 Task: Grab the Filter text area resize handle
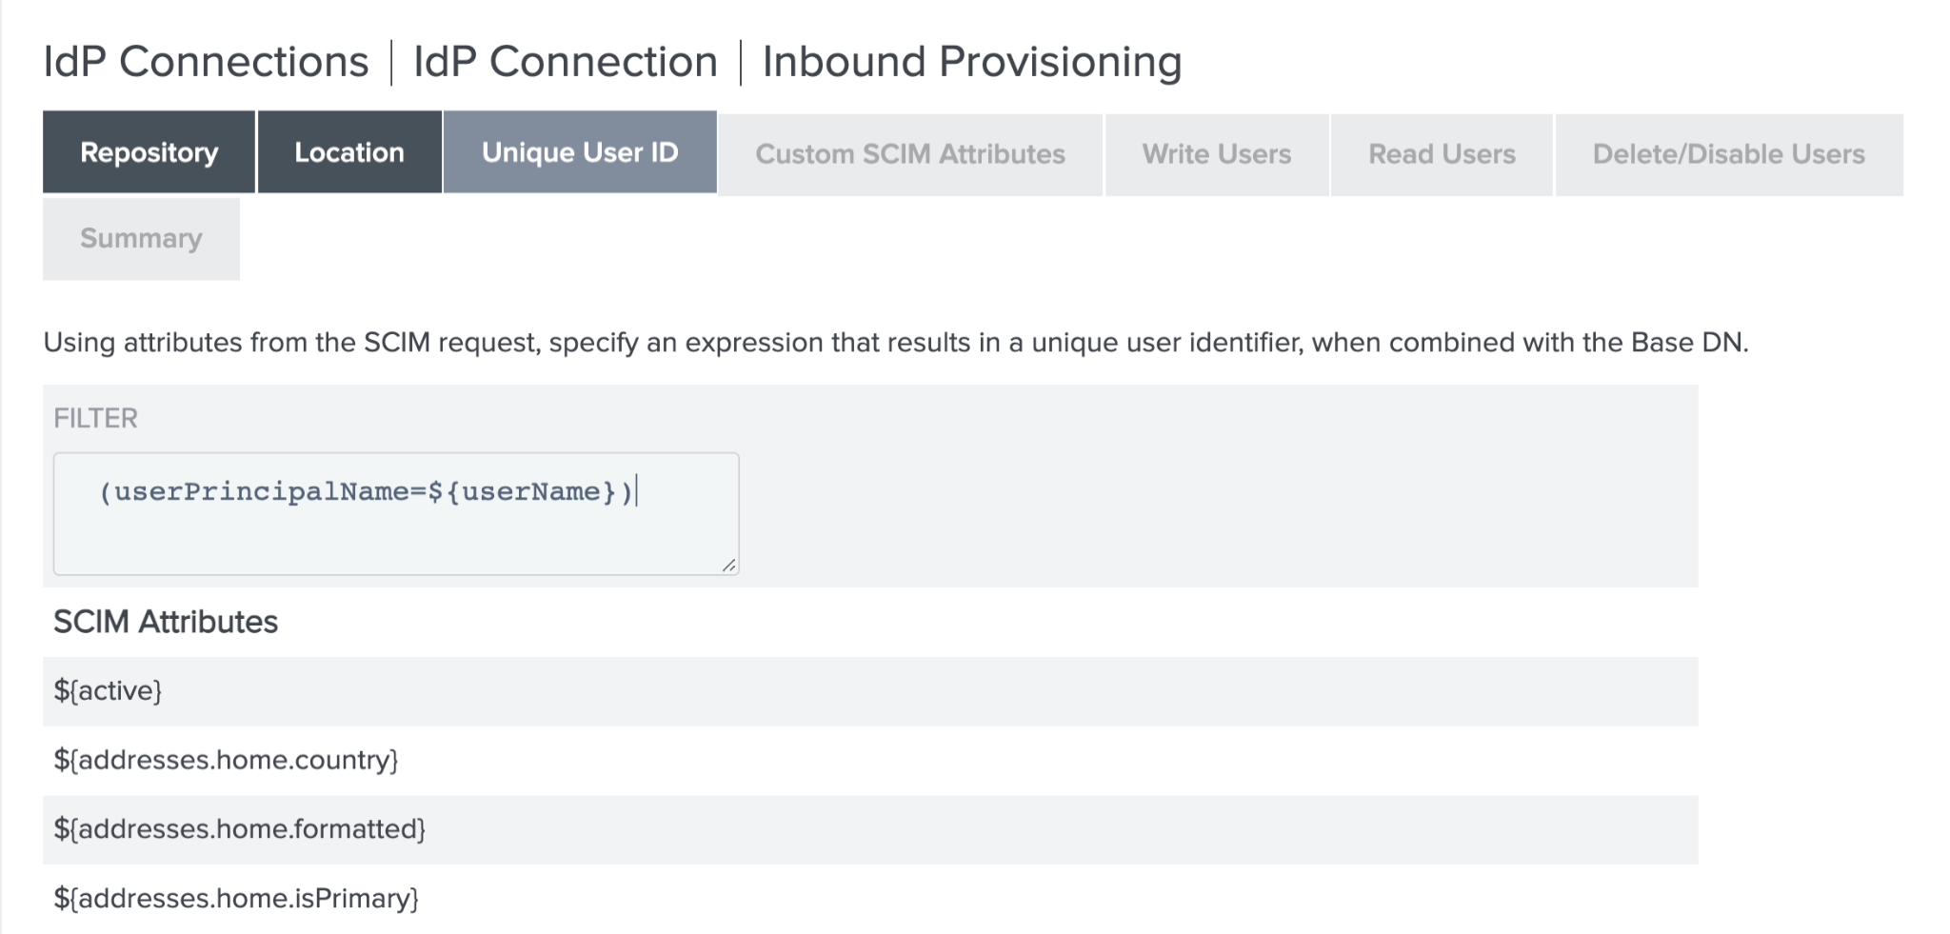[x=728, y=566]
